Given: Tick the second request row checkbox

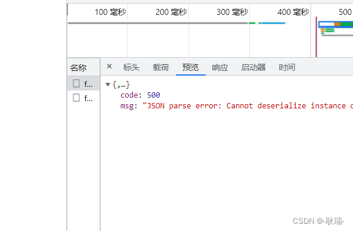Looking at the screenshot, I should tap(76, 98).
